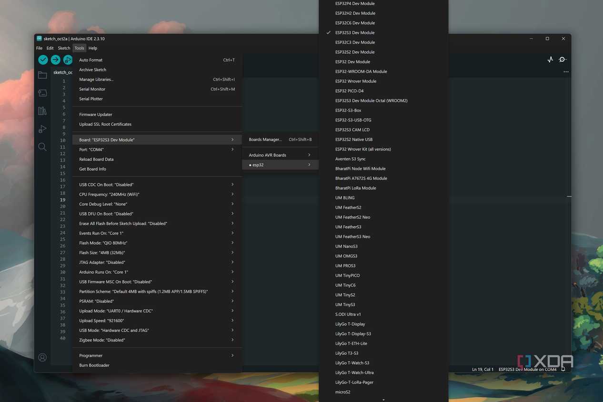This screenshot has width=603, height=402.
Task: Expand the Upload Speed "921600" option
Action: tap(157, 321)
